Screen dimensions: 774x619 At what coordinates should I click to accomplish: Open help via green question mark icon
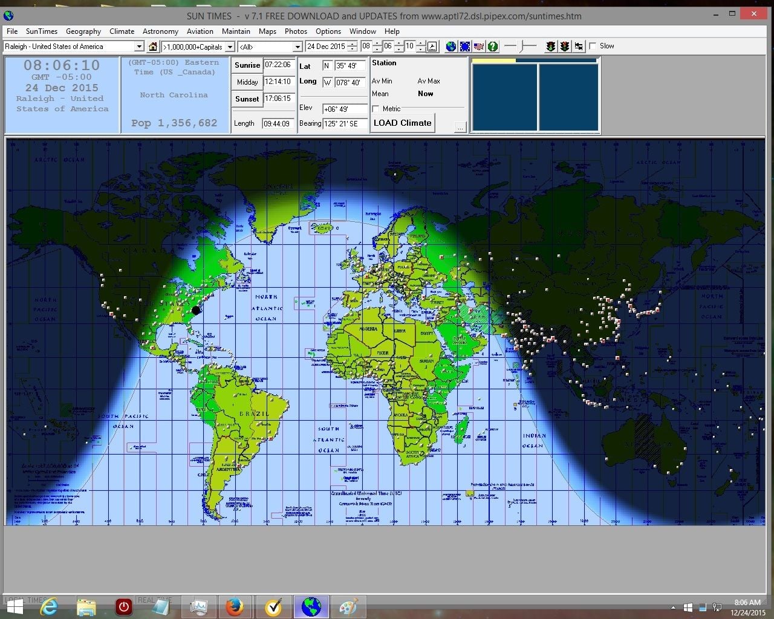click(493, 47)
